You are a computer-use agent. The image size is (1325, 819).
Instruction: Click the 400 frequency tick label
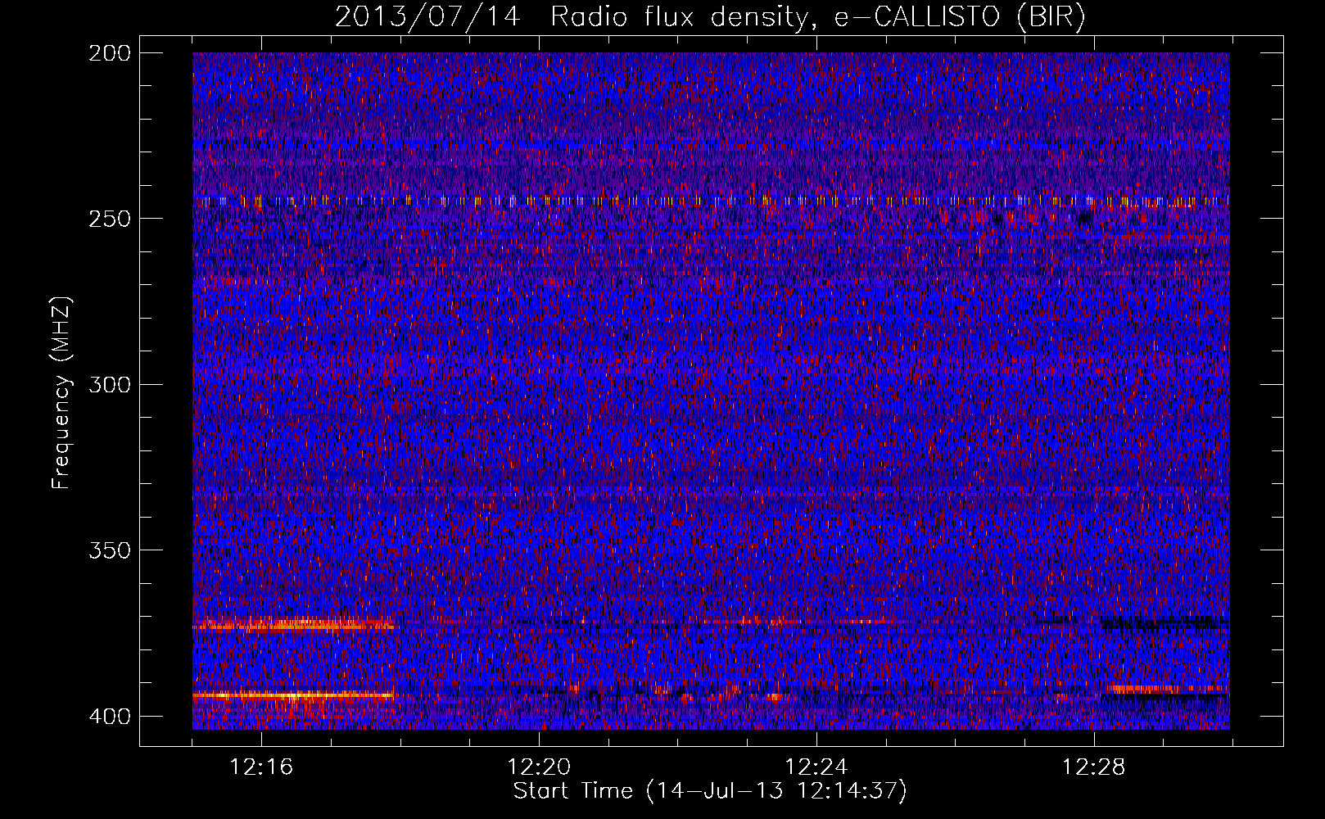pyautogui.click(x=109, y=716)
